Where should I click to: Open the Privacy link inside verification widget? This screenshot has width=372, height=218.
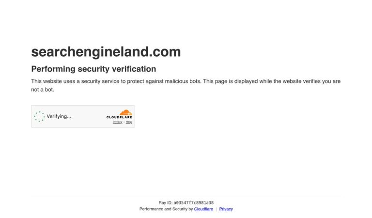pyautogui.click(x=117, y=122)
